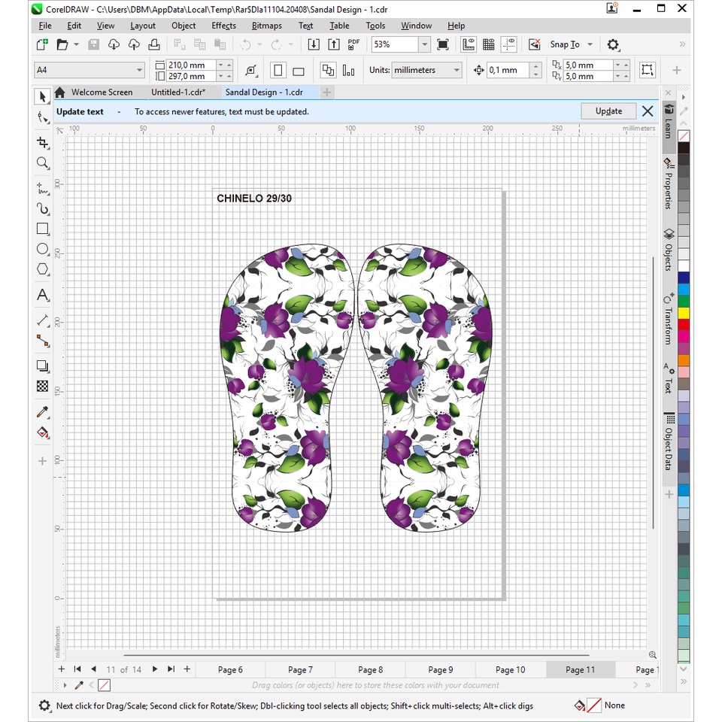Click the Update text button
The height and width of the screenshot is (722, 722).
(608, 111)
